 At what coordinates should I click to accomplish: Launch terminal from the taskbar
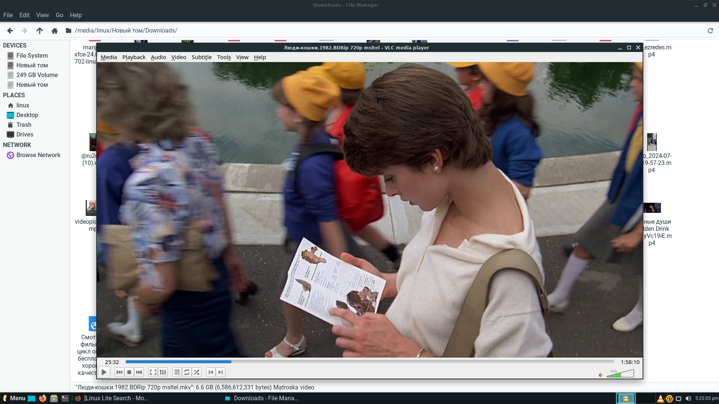(x=65, y=398)
